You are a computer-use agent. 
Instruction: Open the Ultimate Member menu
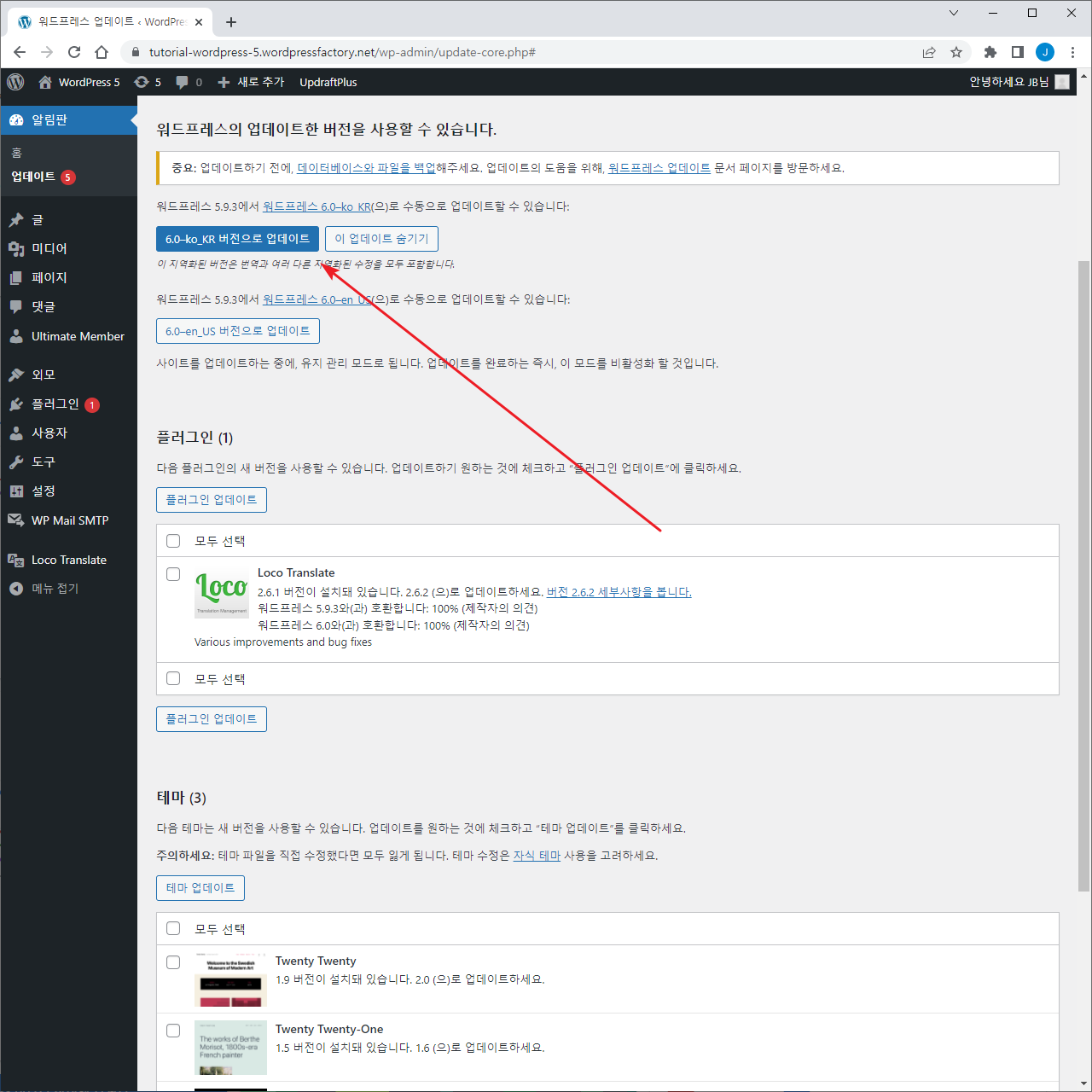pos(68,336)
